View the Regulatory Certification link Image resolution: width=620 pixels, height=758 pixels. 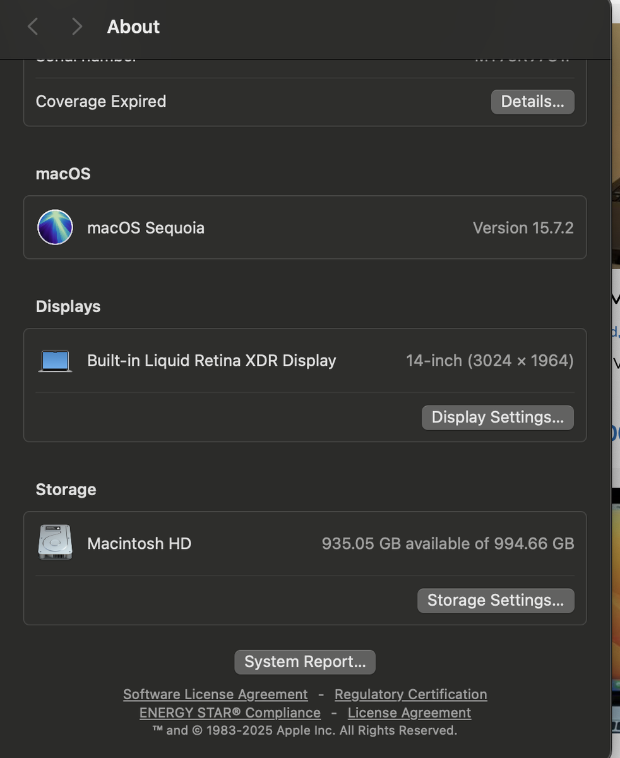click(x=410, y=695)
